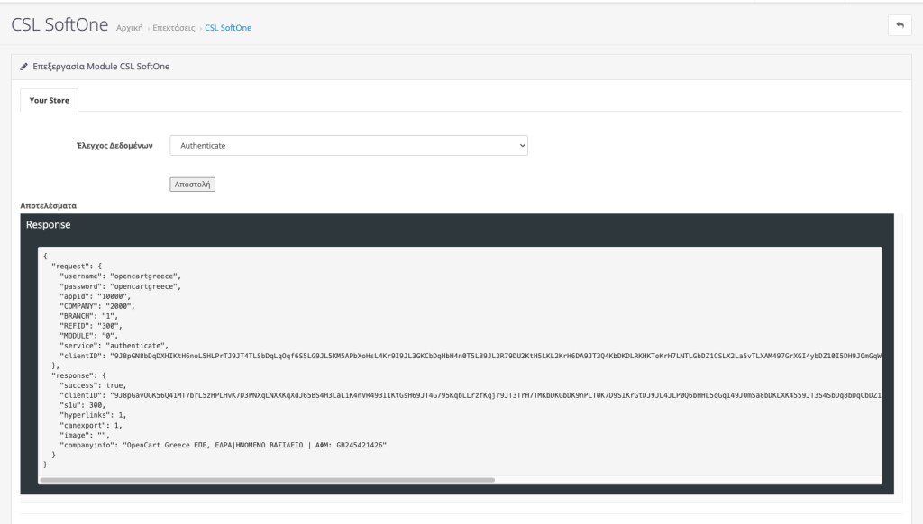Viewport: 923px width, 524px height.
Task: Click the pencil edit icon beside Επεξεργασία Module
Action: (x=24, y=67)
